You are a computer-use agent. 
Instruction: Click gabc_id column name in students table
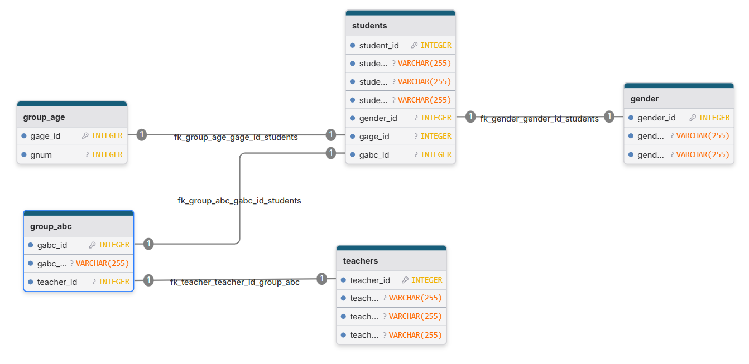point(374,155)
